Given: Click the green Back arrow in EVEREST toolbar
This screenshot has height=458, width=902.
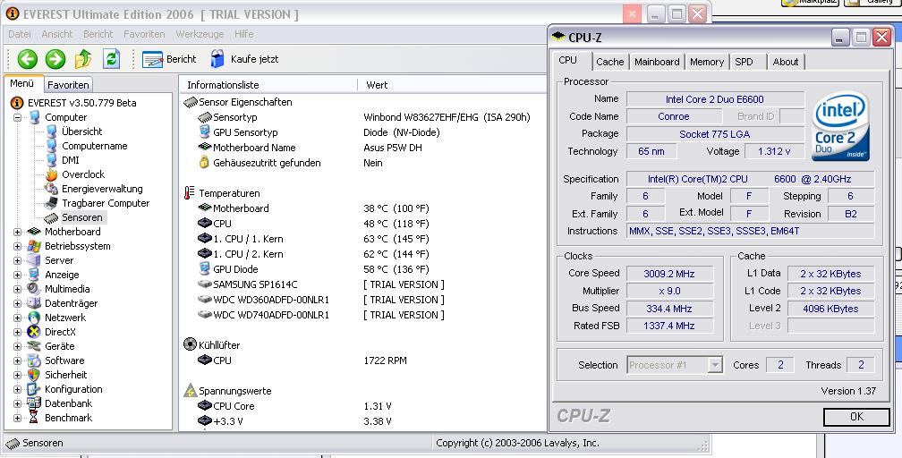Looking at the screenshot, I should [x=27, y=59].
